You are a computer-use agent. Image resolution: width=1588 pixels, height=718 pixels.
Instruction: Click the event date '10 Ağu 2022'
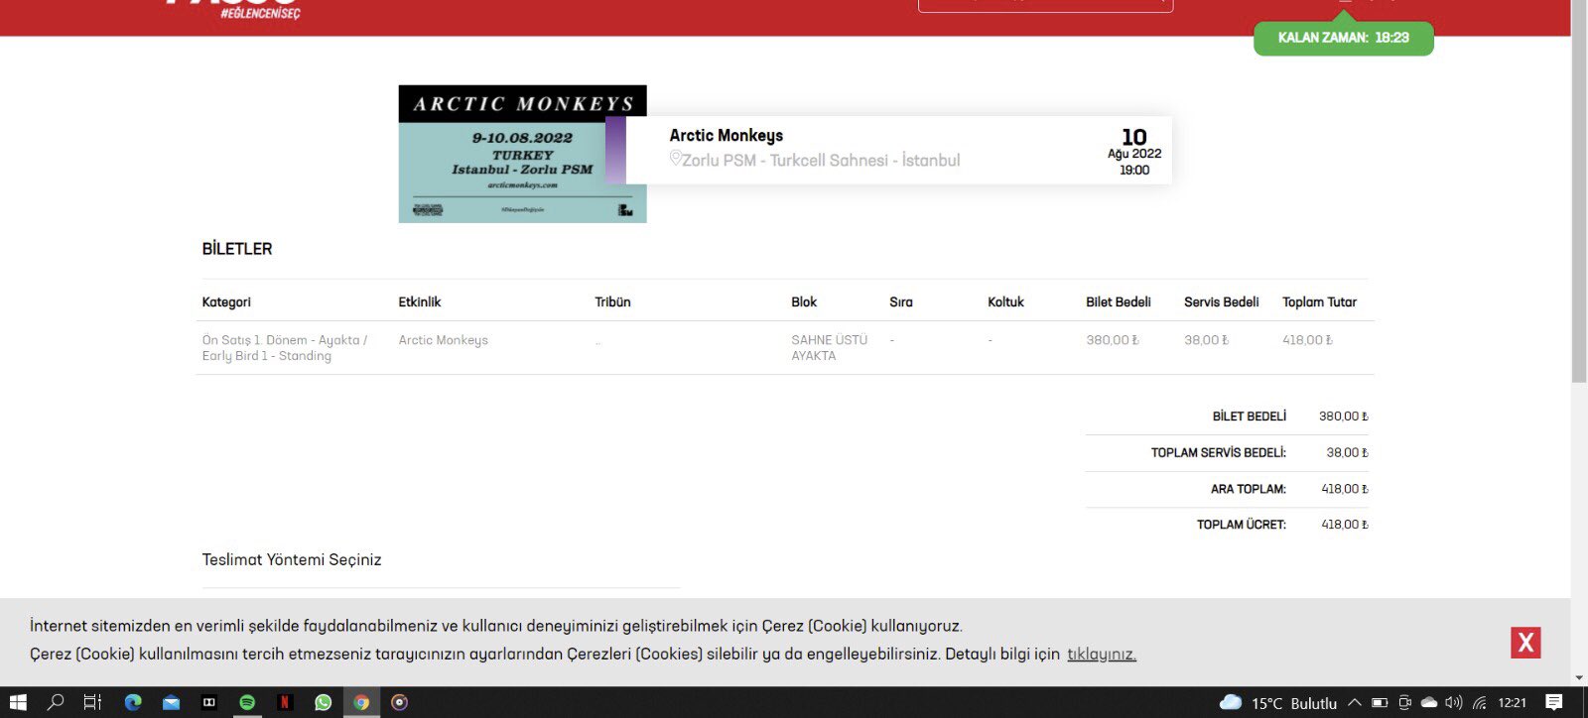click(x=1134, y=144)
